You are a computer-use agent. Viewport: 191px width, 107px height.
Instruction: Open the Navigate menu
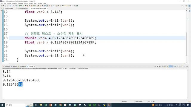pos(20,3)
